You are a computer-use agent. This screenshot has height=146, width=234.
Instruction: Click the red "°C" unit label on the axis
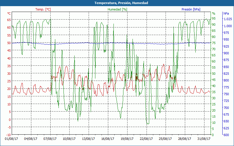(9, 13)
